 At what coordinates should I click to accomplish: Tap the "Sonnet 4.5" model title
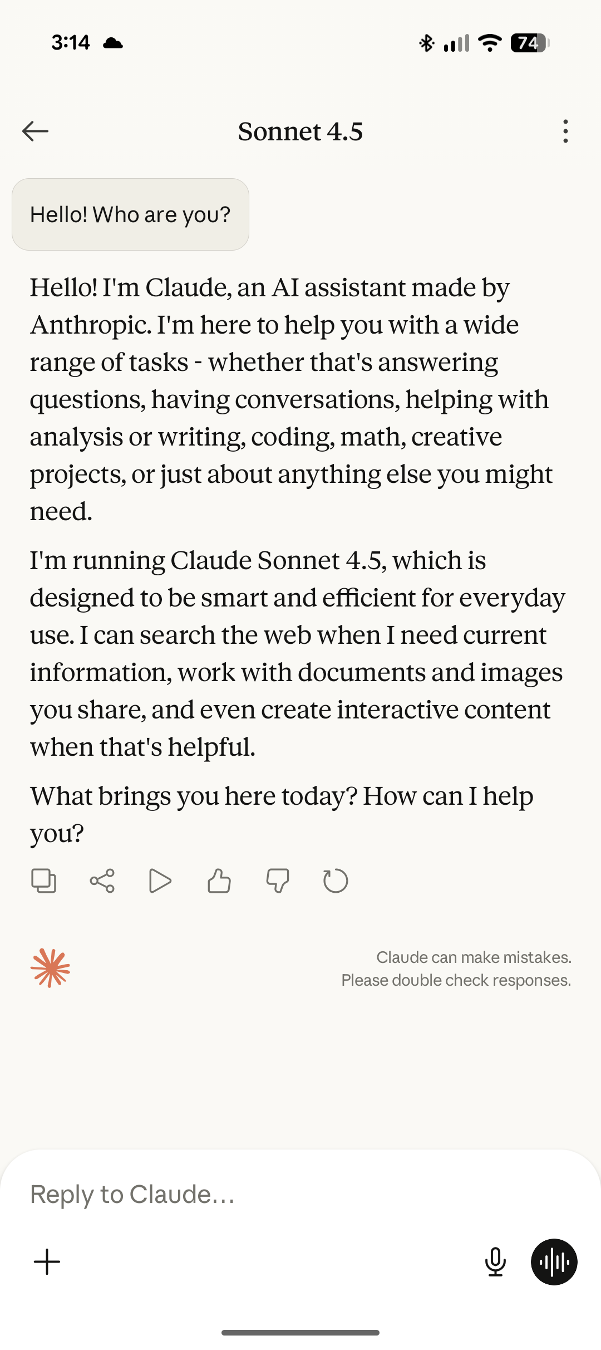click(300, 132)
